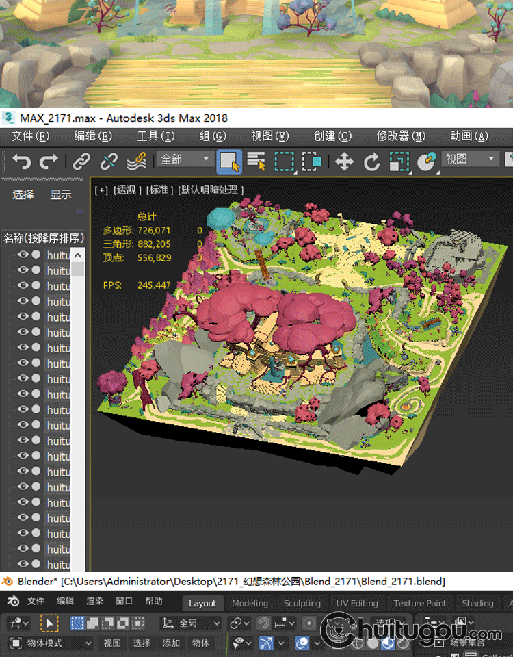
Task: Click the Unlink Selection chain icon
Action: (109, 162)
